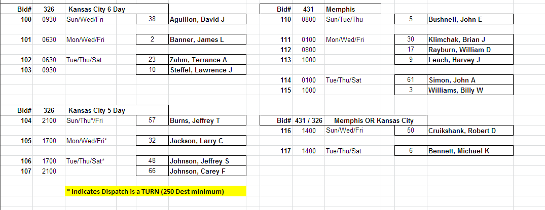545x210 pixels.
Task: Select the Jackson, Larry C cell
Action: point(207,141)
